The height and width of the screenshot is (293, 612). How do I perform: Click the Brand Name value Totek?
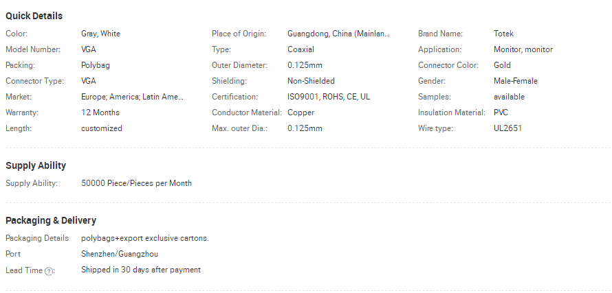(503, 34)
